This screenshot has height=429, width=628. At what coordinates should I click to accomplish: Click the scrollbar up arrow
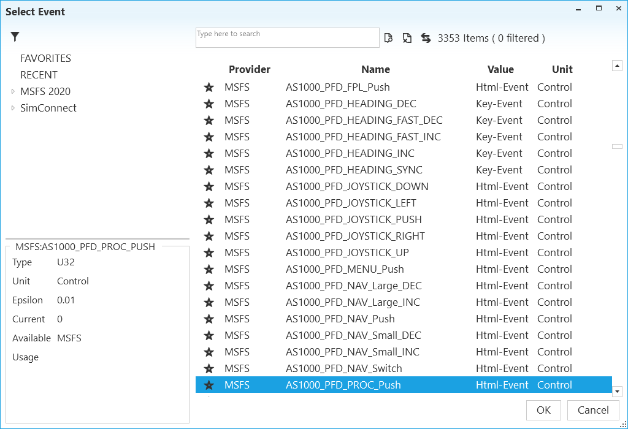(x=617, y=66)
